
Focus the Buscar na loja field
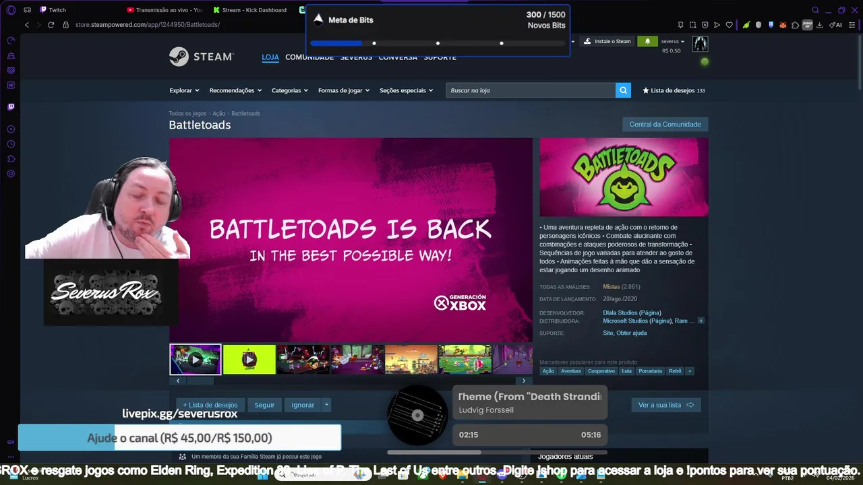(531, 90)
